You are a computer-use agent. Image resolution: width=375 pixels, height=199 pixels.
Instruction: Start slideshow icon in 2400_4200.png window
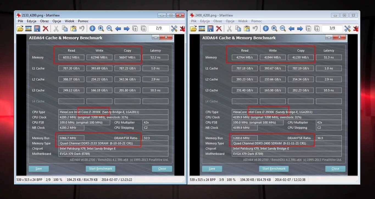pyautogui.click(x=202, y=29)
